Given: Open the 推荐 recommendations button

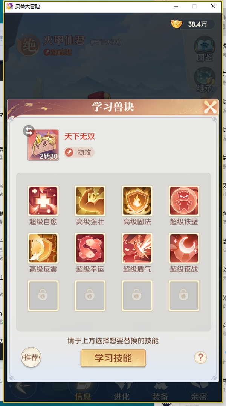Looking at the screenshot, I should coord(31,357).
